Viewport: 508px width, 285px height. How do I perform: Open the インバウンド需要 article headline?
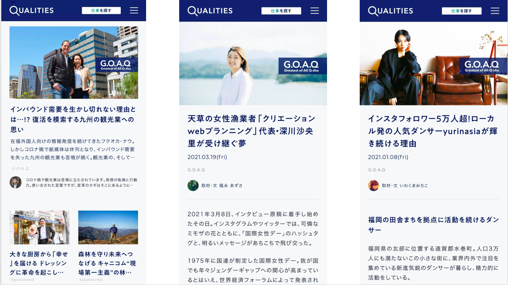73,119
